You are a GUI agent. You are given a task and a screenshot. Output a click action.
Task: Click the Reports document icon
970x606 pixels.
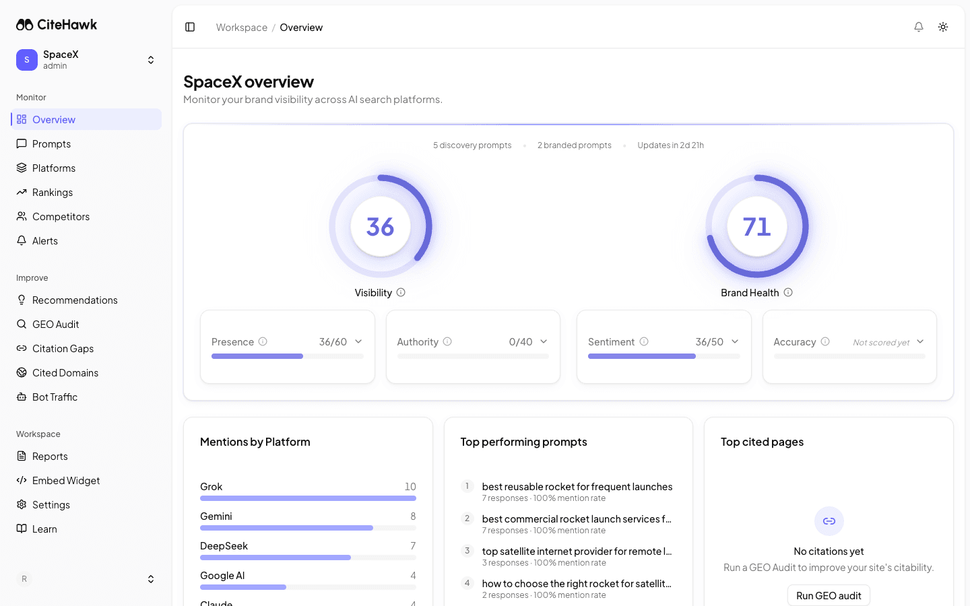tap(22, 456)
